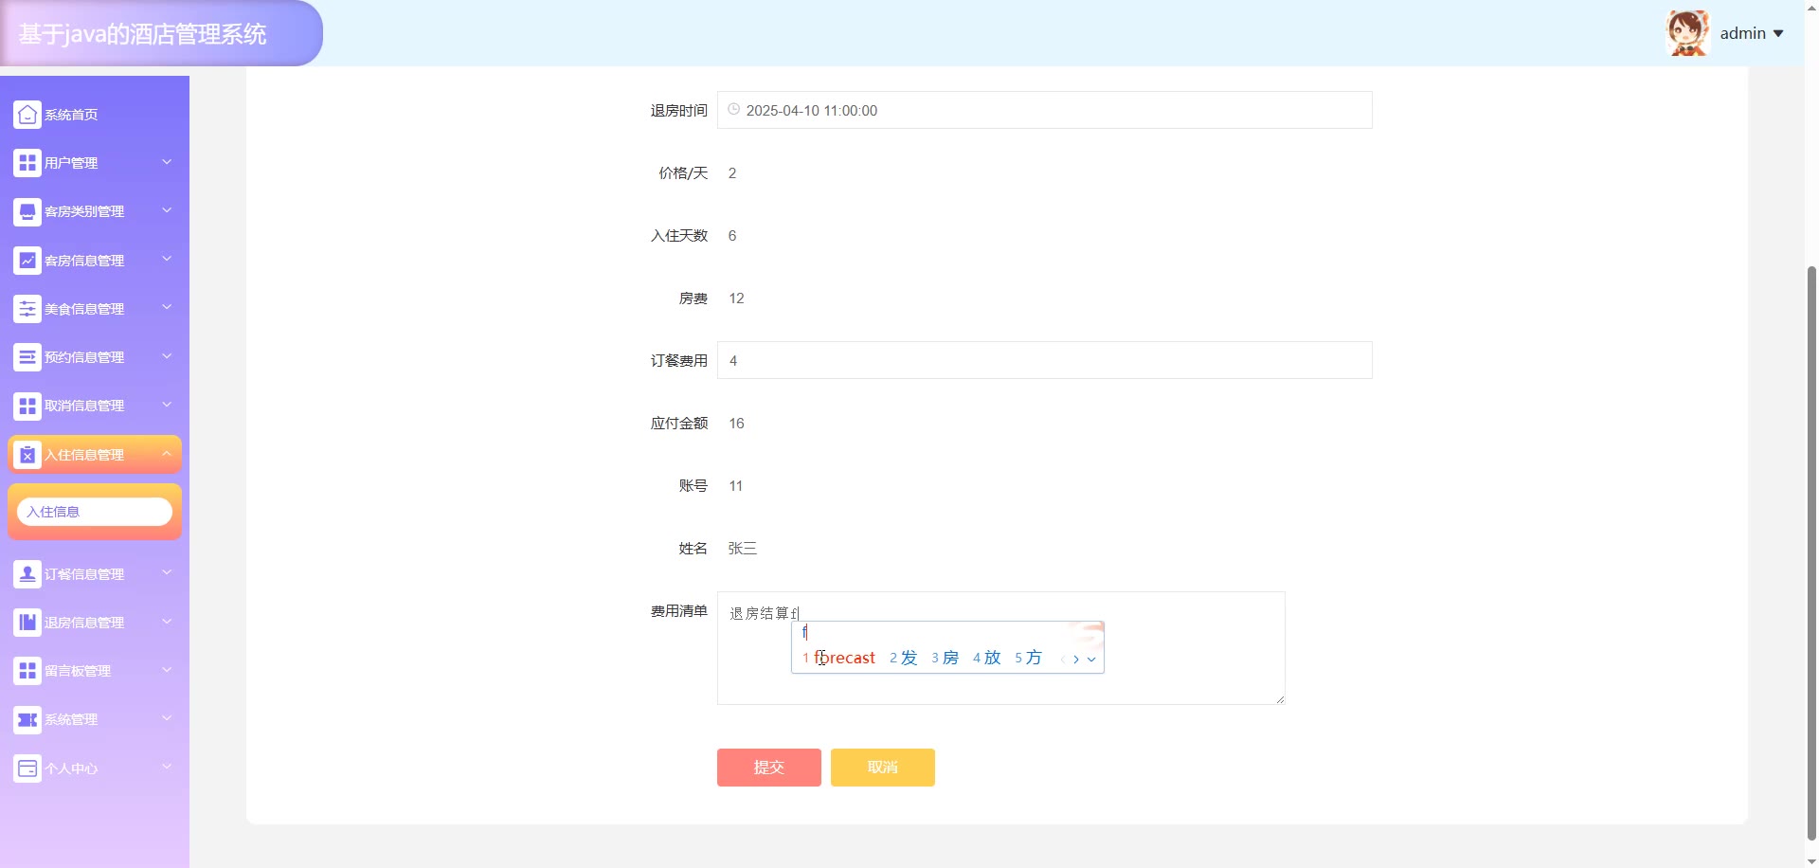Click the 入住天数 value 6
The height and width of the screenshot is (868, 1819).
click(732, 236)
